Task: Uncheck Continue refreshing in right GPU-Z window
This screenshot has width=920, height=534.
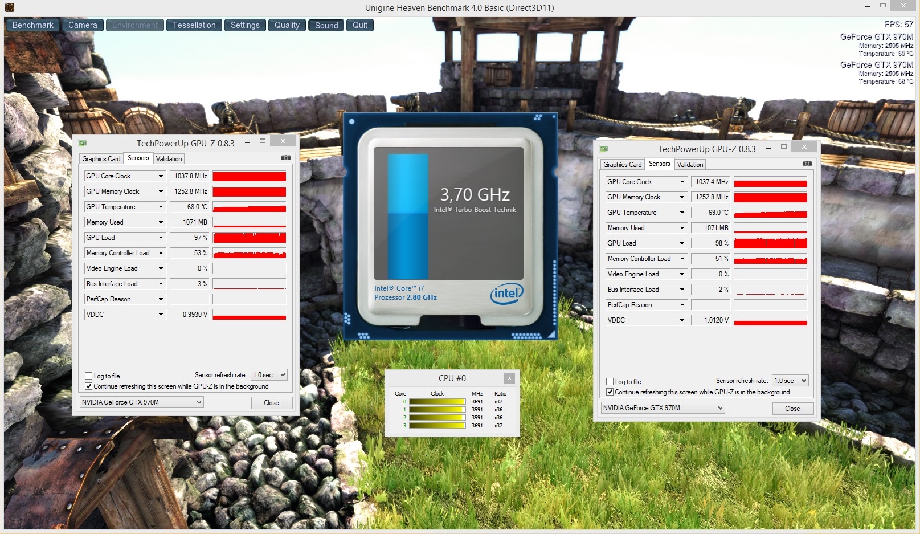Action: [610, 392]
